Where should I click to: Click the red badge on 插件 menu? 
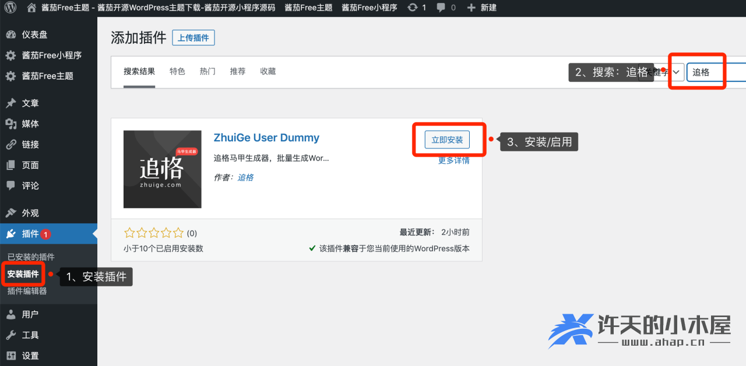[x=46, y=234]
